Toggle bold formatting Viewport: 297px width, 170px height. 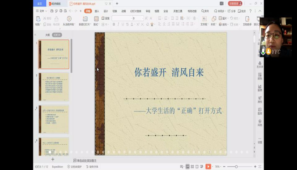tap(114, 24)
